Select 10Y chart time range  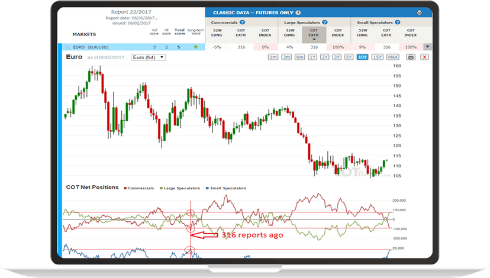click(363, 57)
